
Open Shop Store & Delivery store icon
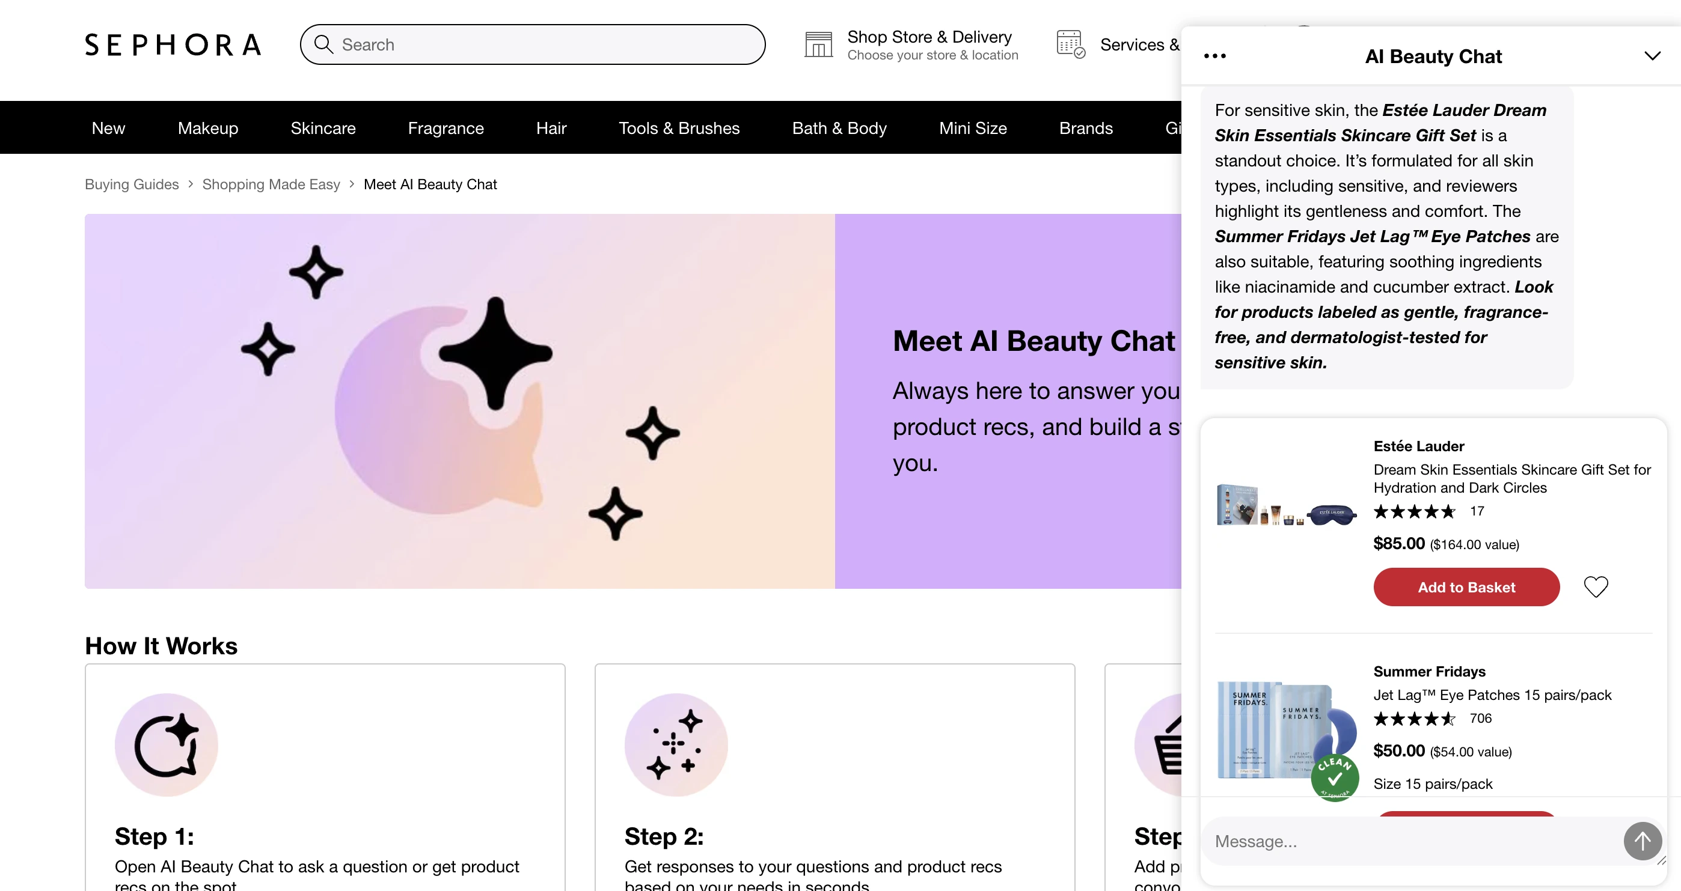[x=818, y=43]
